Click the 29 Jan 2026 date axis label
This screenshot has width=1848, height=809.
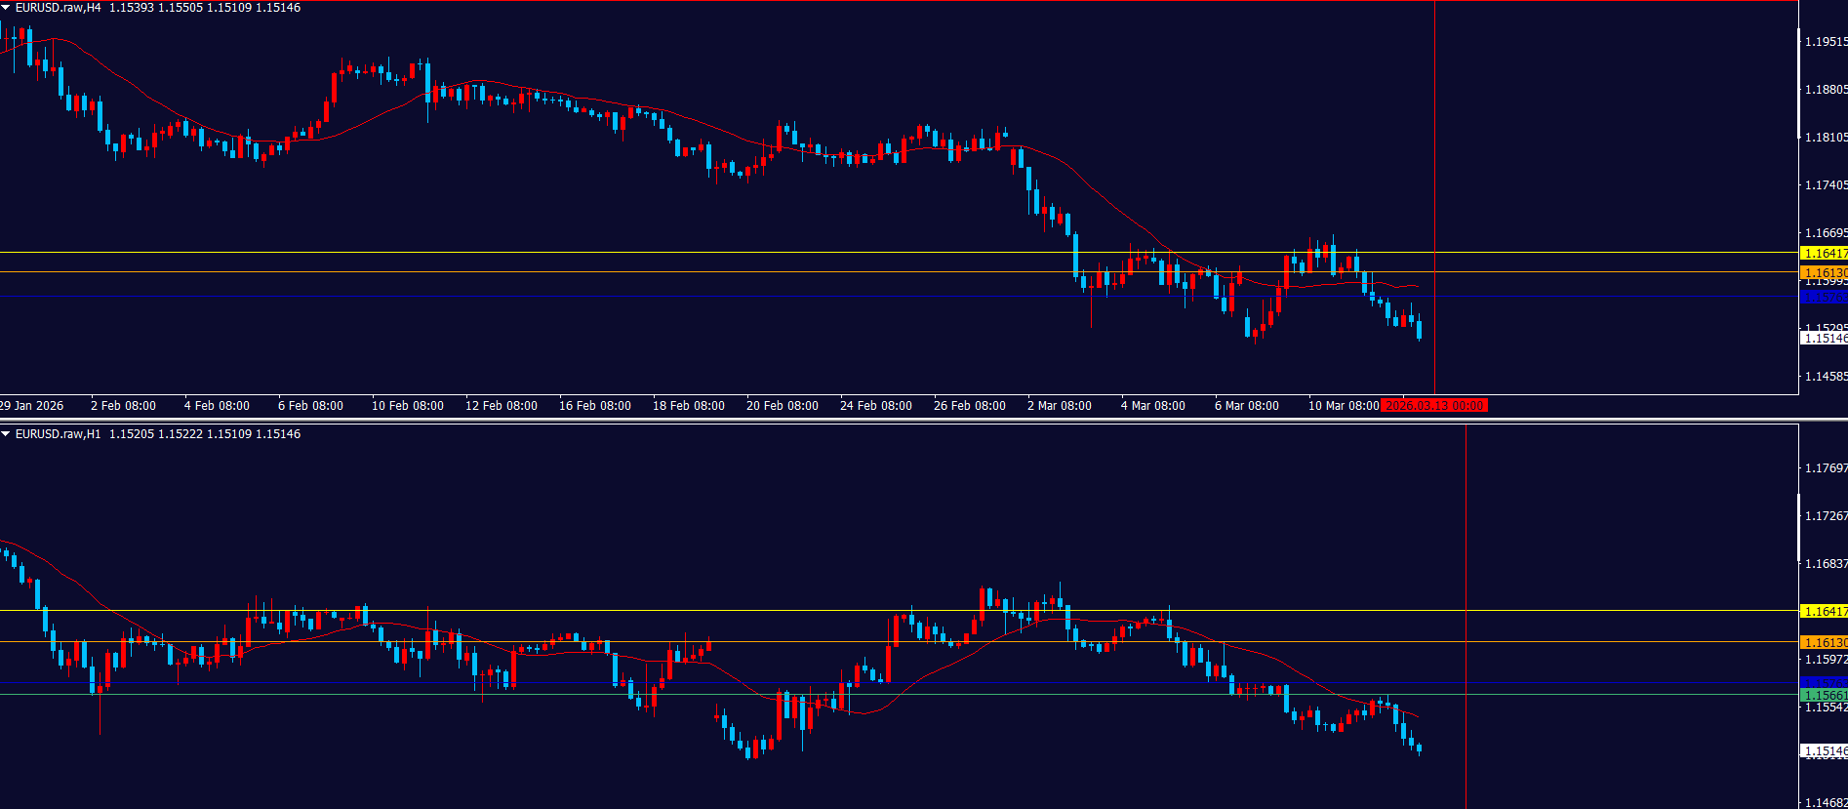point(32,406)
